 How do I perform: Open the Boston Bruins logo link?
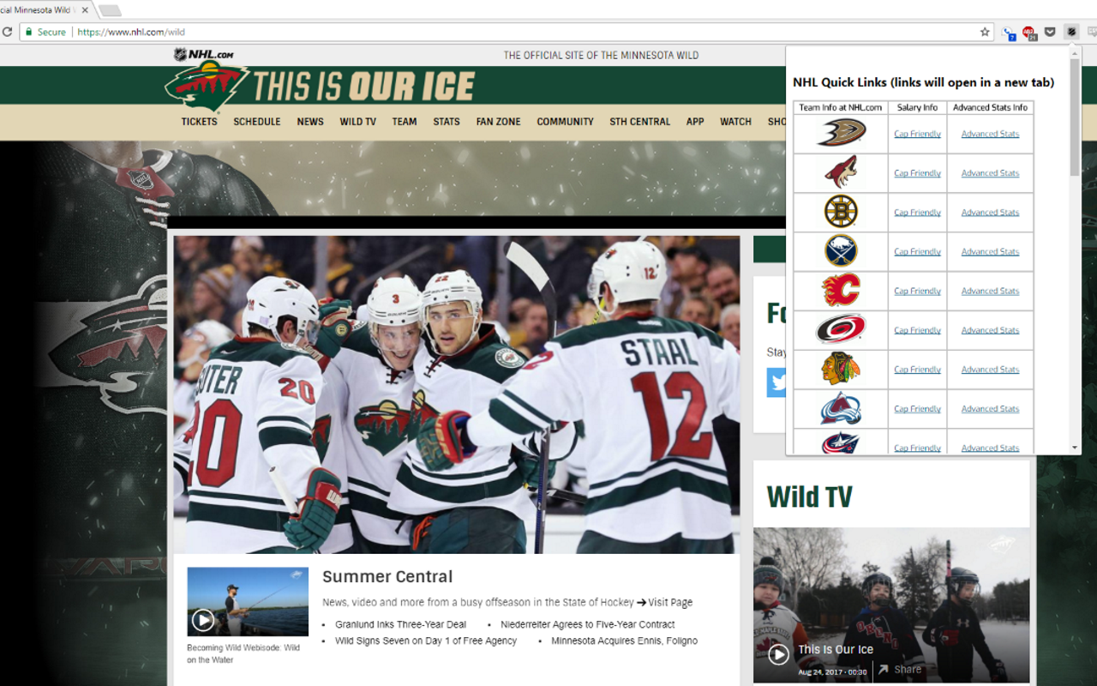coord(841,212)
